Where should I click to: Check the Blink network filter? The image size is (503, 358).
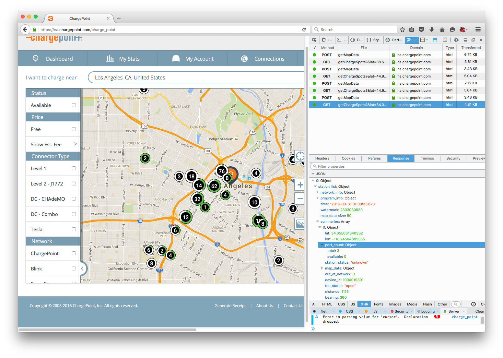click(x=74, y=268)
